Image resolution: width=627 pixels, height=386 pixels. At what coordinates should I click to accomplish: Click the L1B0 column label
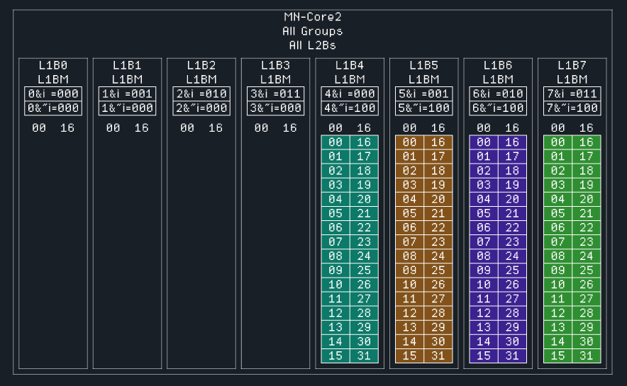pos(53,65)
